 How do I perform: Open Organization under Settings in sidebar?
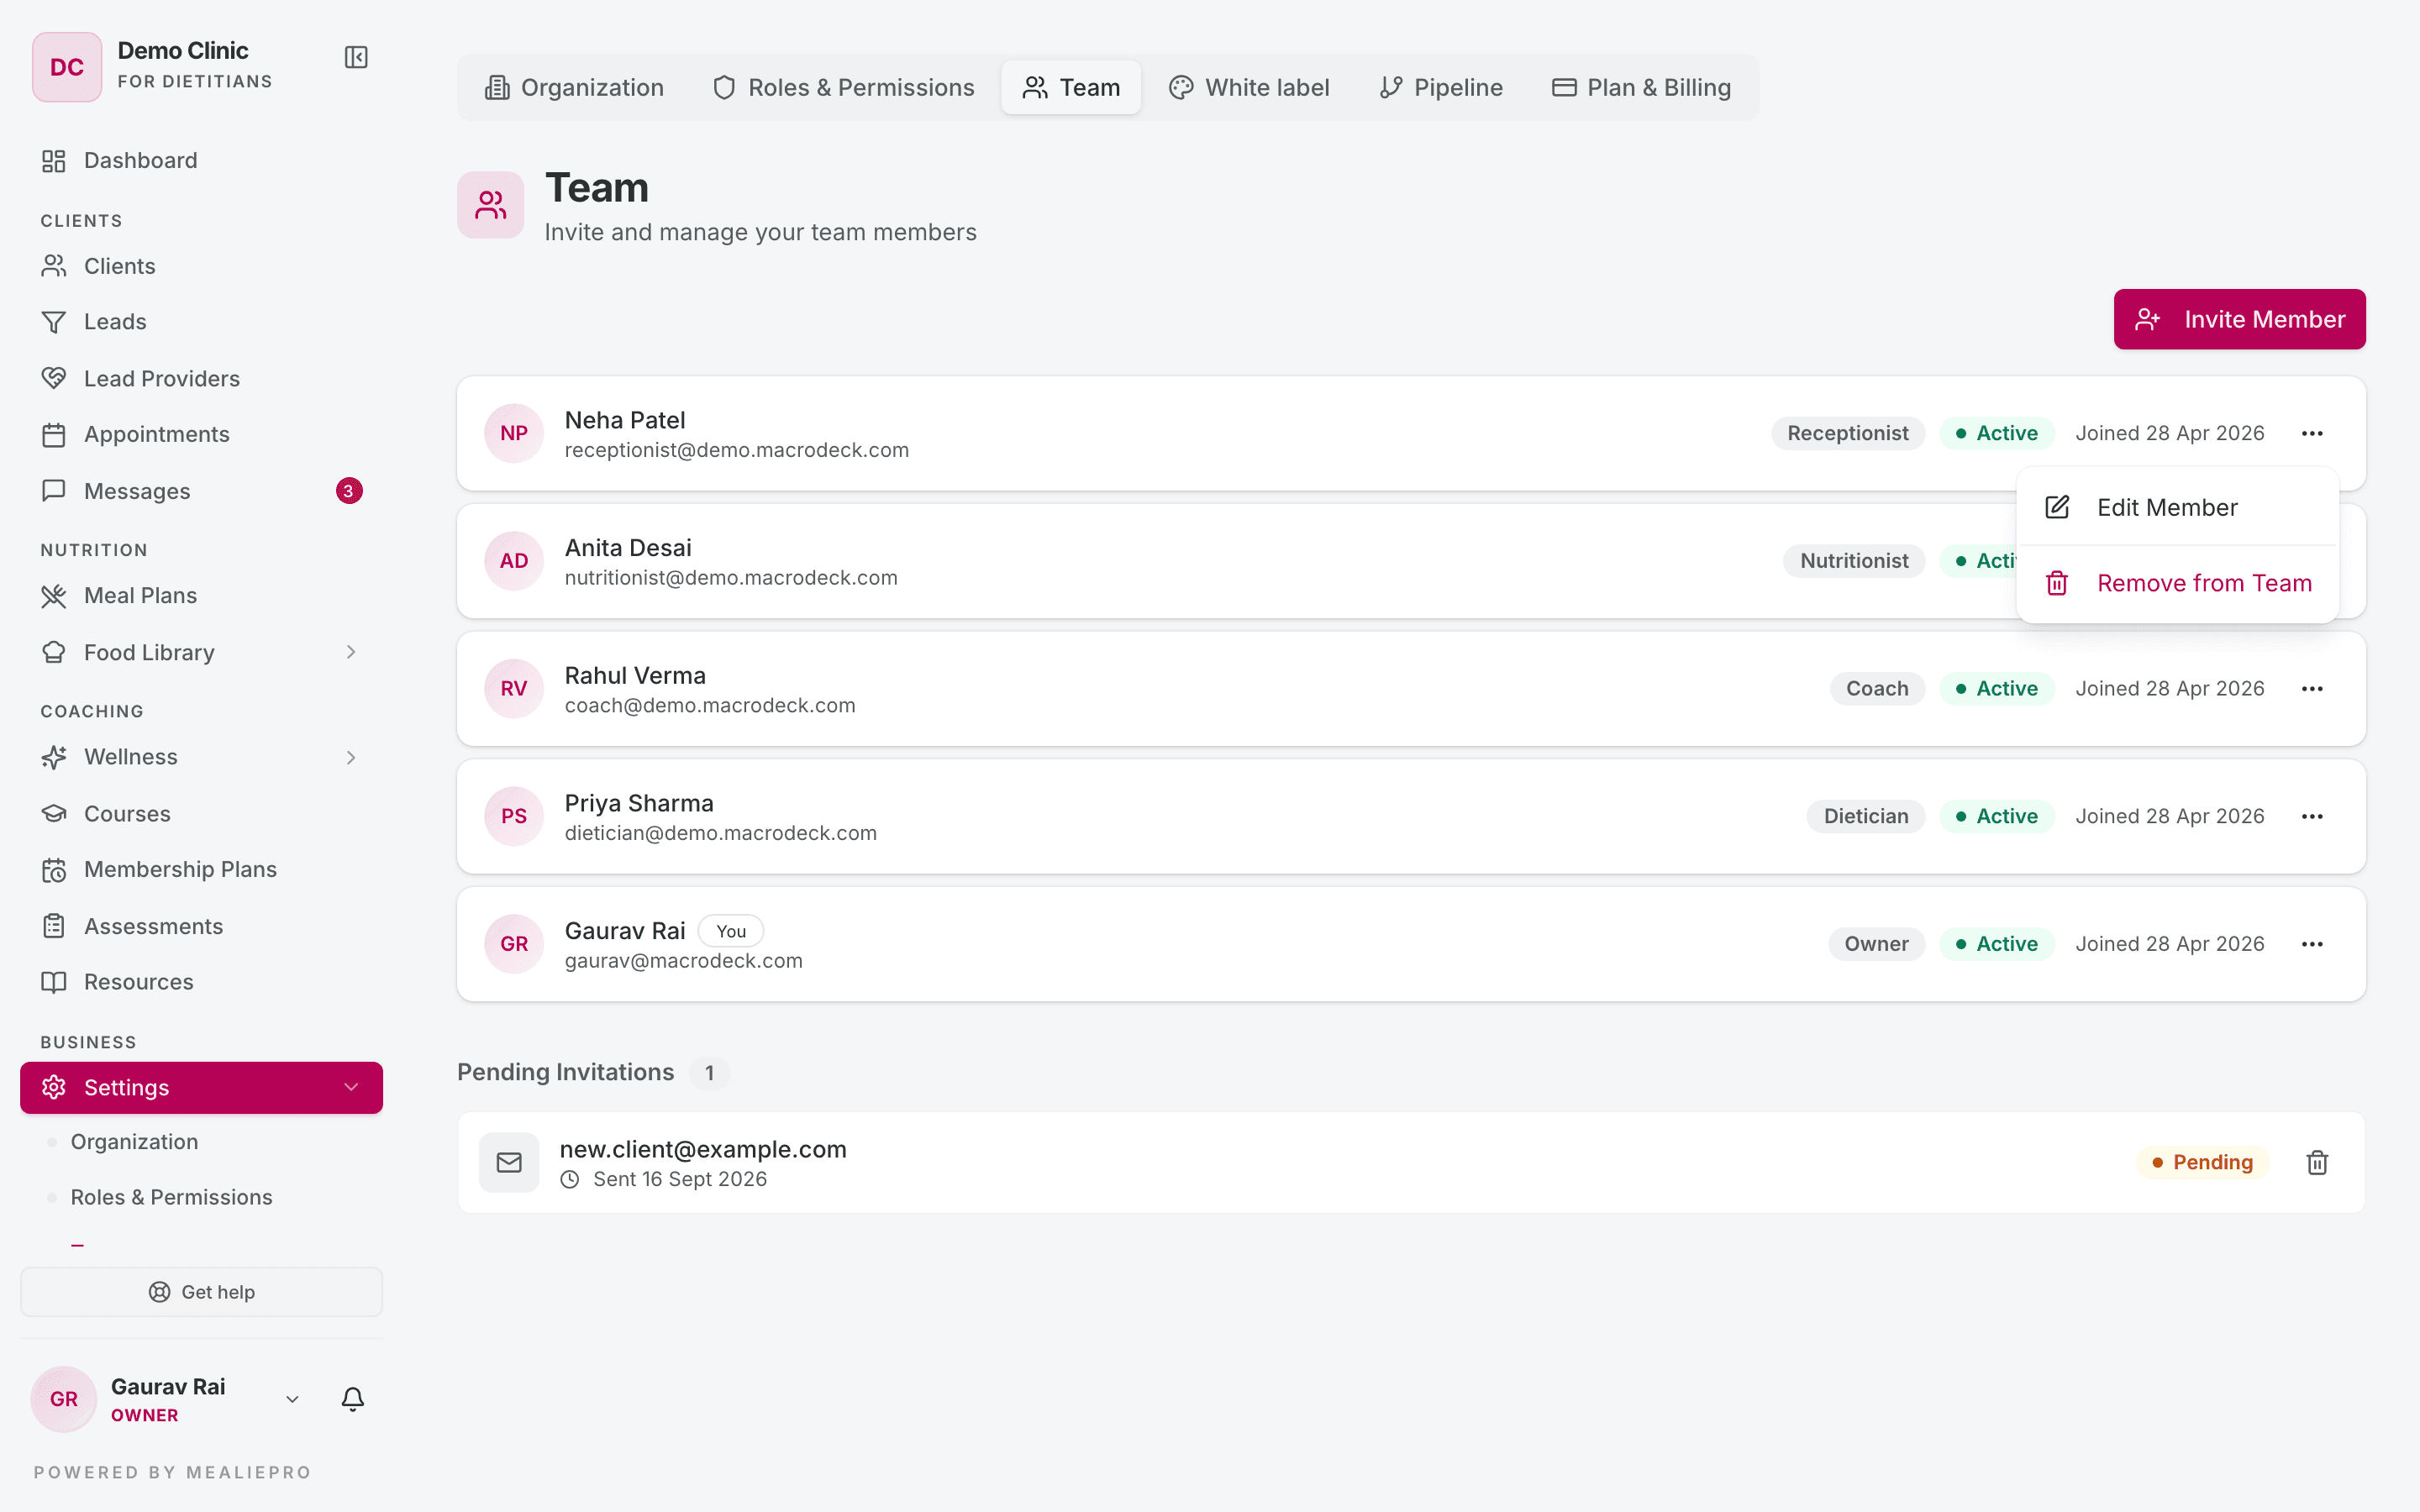[134, 1142]
